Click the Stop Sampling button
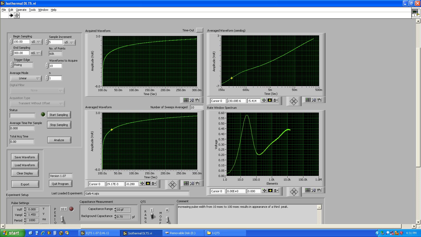Viewport: 421px width, 237px height. click(x=59, y=125)
